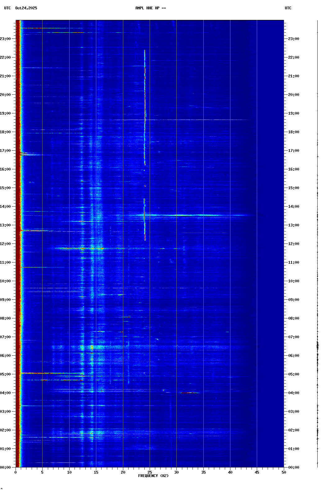Select the 12:00 label on left time axis
Screen dimensions: 331x492
click(6, 244)
